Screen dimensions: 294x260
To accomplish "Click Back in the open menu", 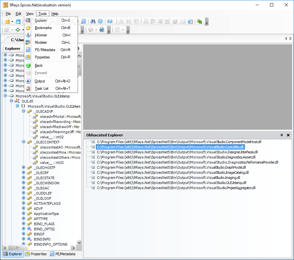I will tap(51, 65).
